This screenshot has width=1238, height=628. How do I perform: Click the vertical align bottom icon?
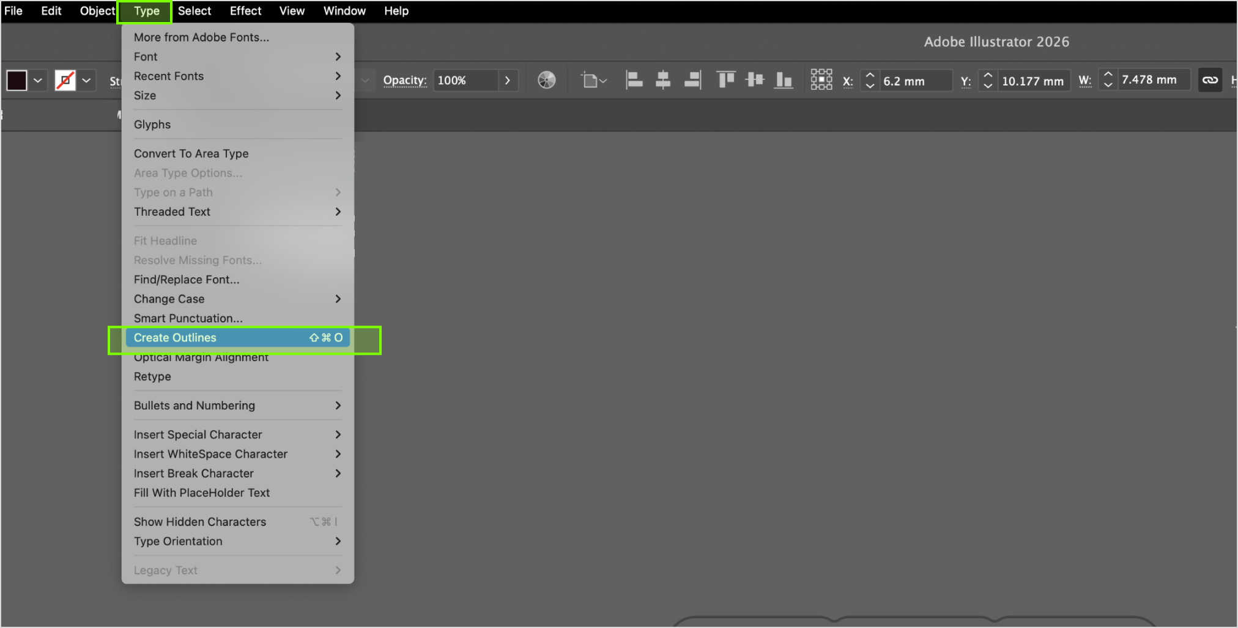point(784,80)
